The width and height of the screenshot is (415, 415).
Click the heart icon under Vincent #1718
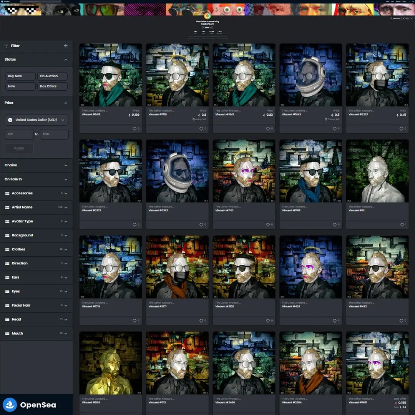134,321
